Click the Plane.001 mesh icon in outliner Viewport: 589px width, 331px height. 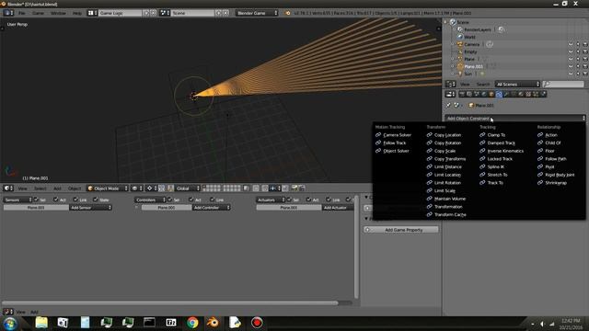(x=460, y=66)
